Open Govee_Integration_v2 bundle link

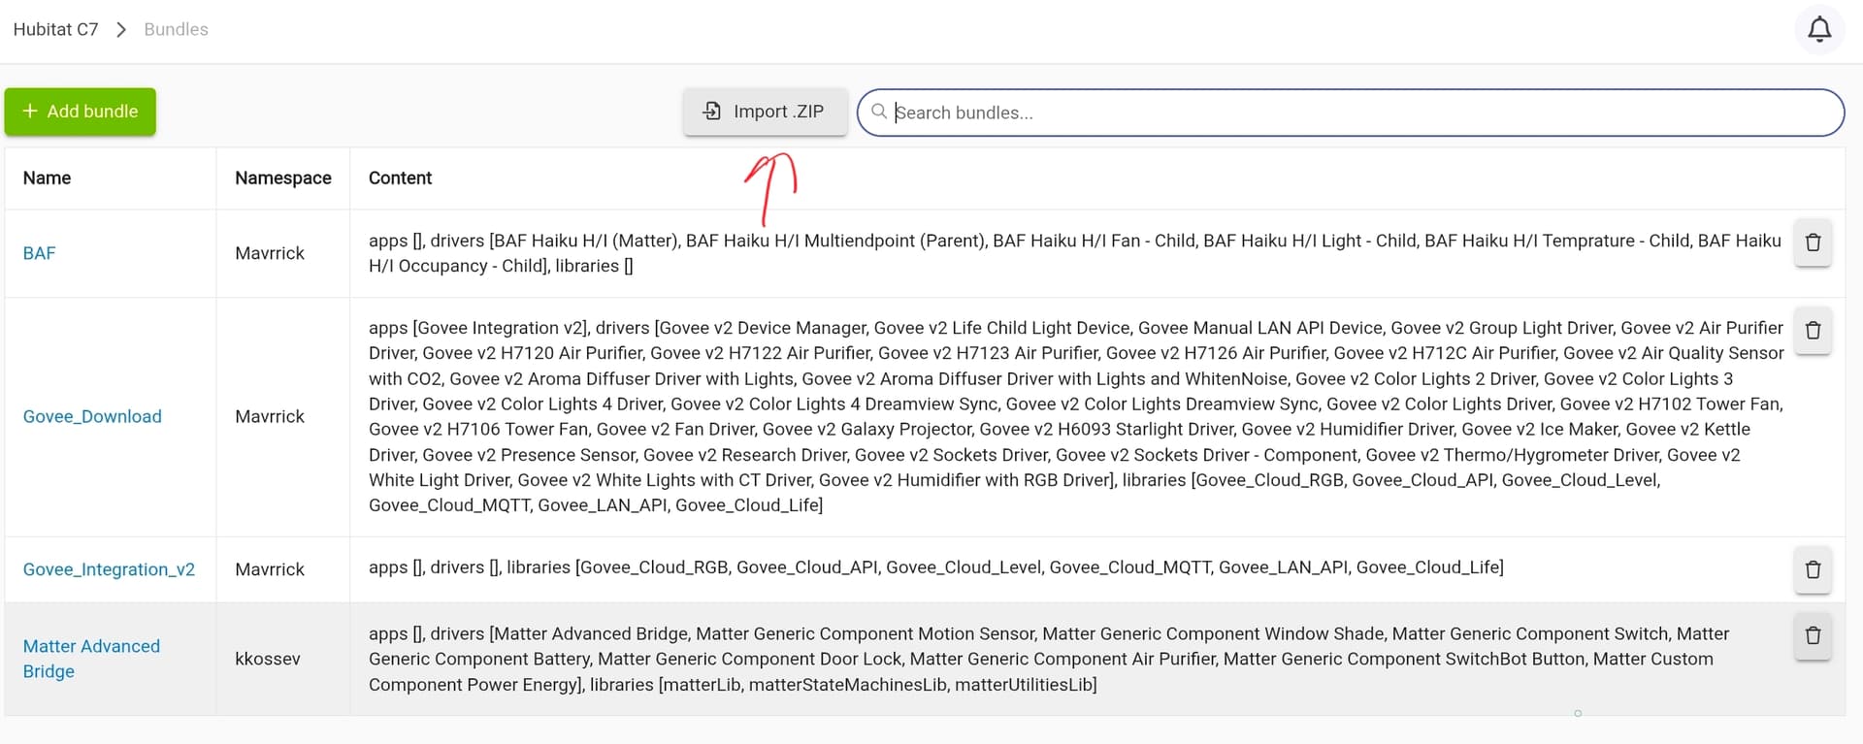point(109,569)
